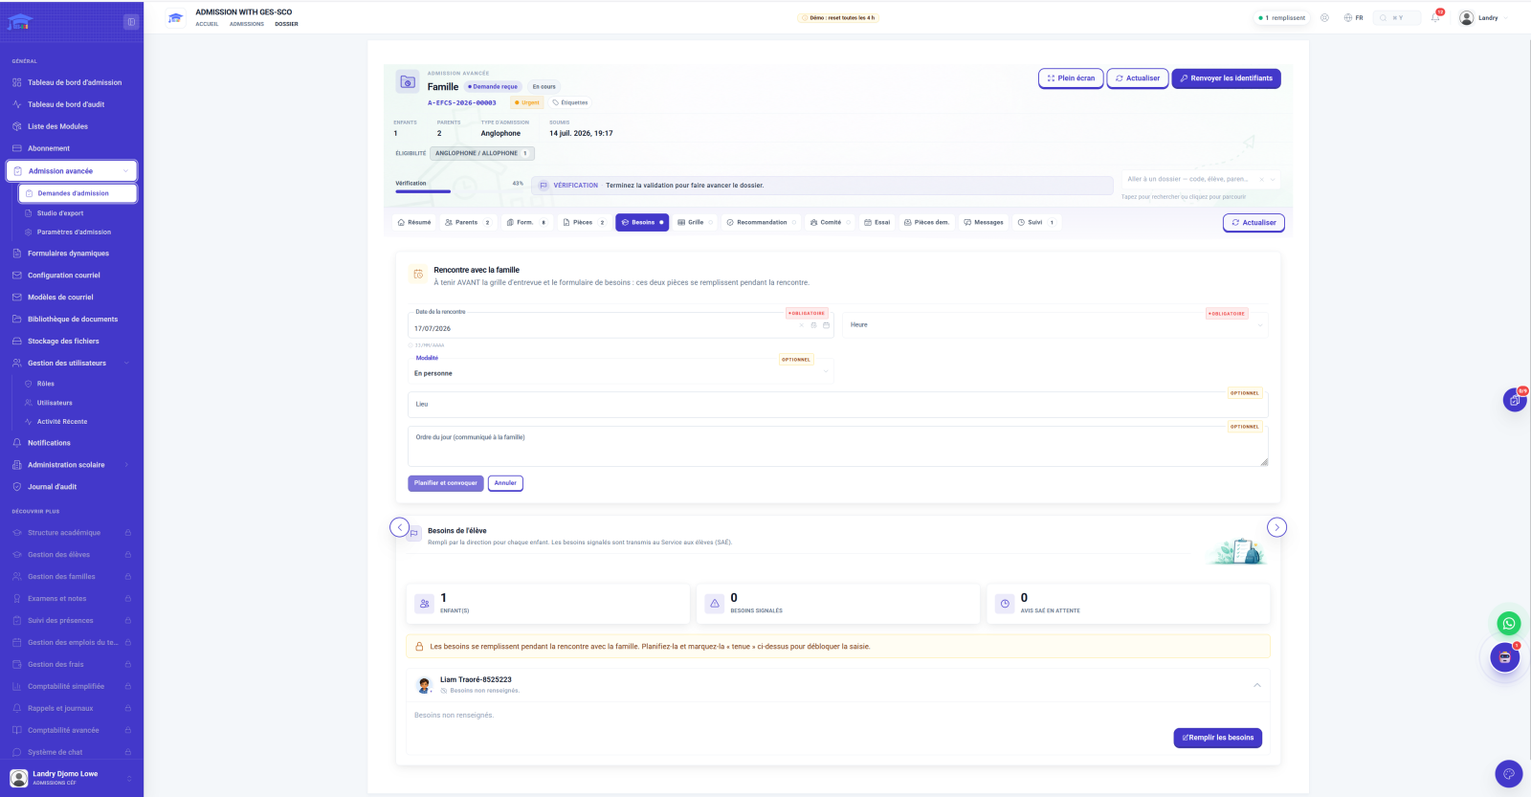Click the Lieu input field
This screenshot has height=797, width=1531.
[x=838, y=404]
